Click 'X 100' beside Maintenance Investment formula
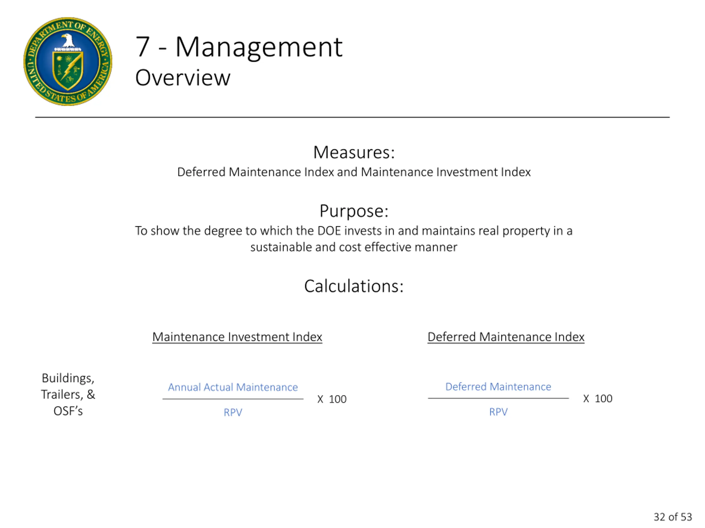 click(332, 399)
